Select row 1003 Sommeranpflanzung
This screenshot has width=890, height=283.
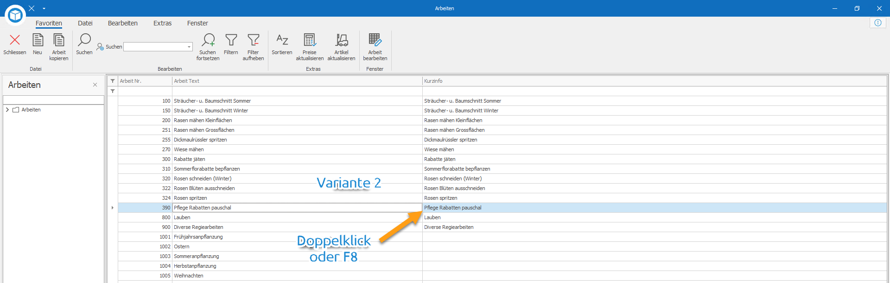point(502,256)
